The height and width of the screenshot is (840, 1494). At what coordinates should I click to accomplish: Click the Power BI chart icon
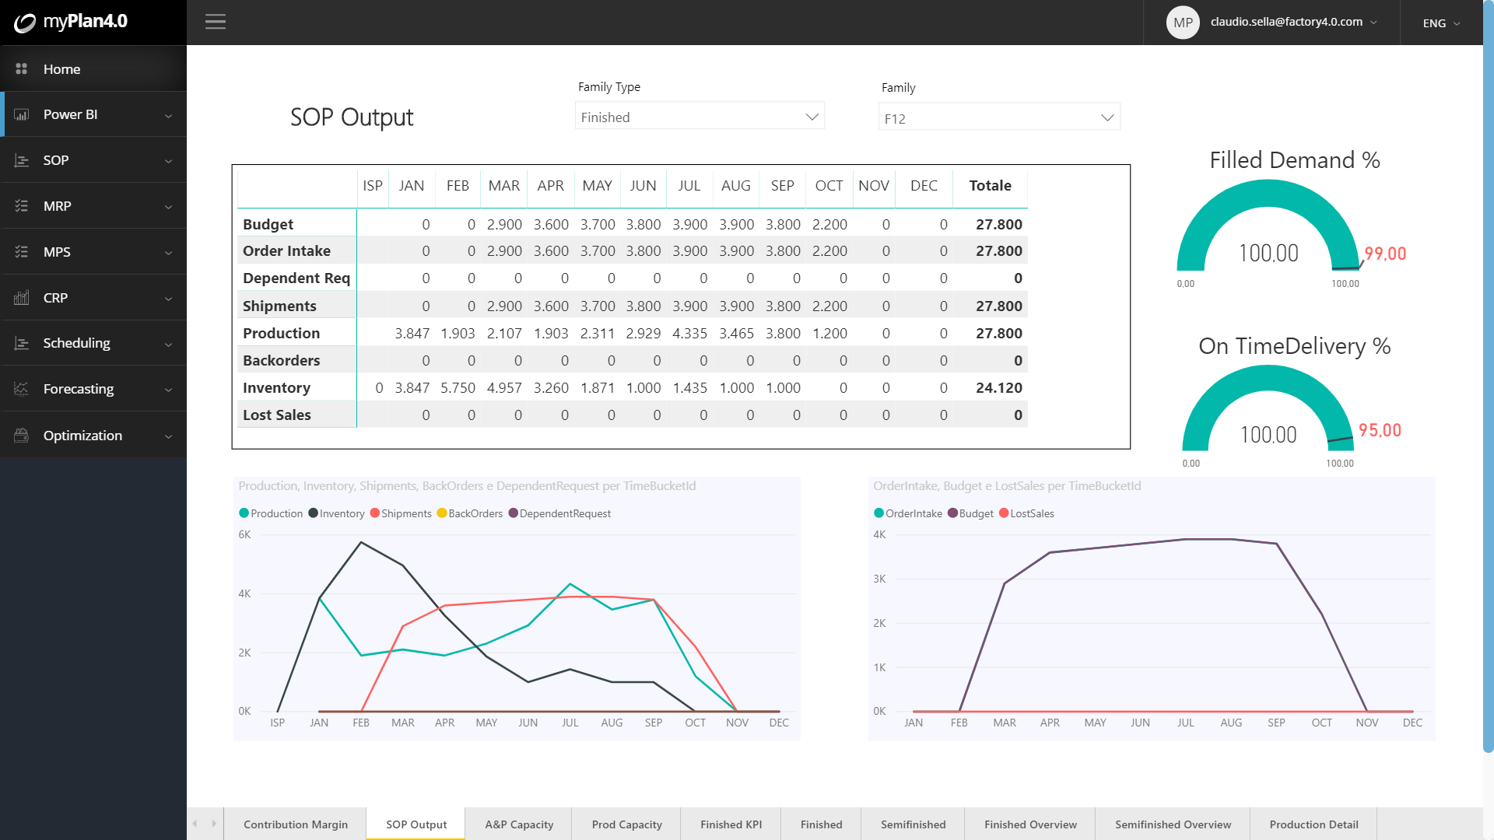22,114
